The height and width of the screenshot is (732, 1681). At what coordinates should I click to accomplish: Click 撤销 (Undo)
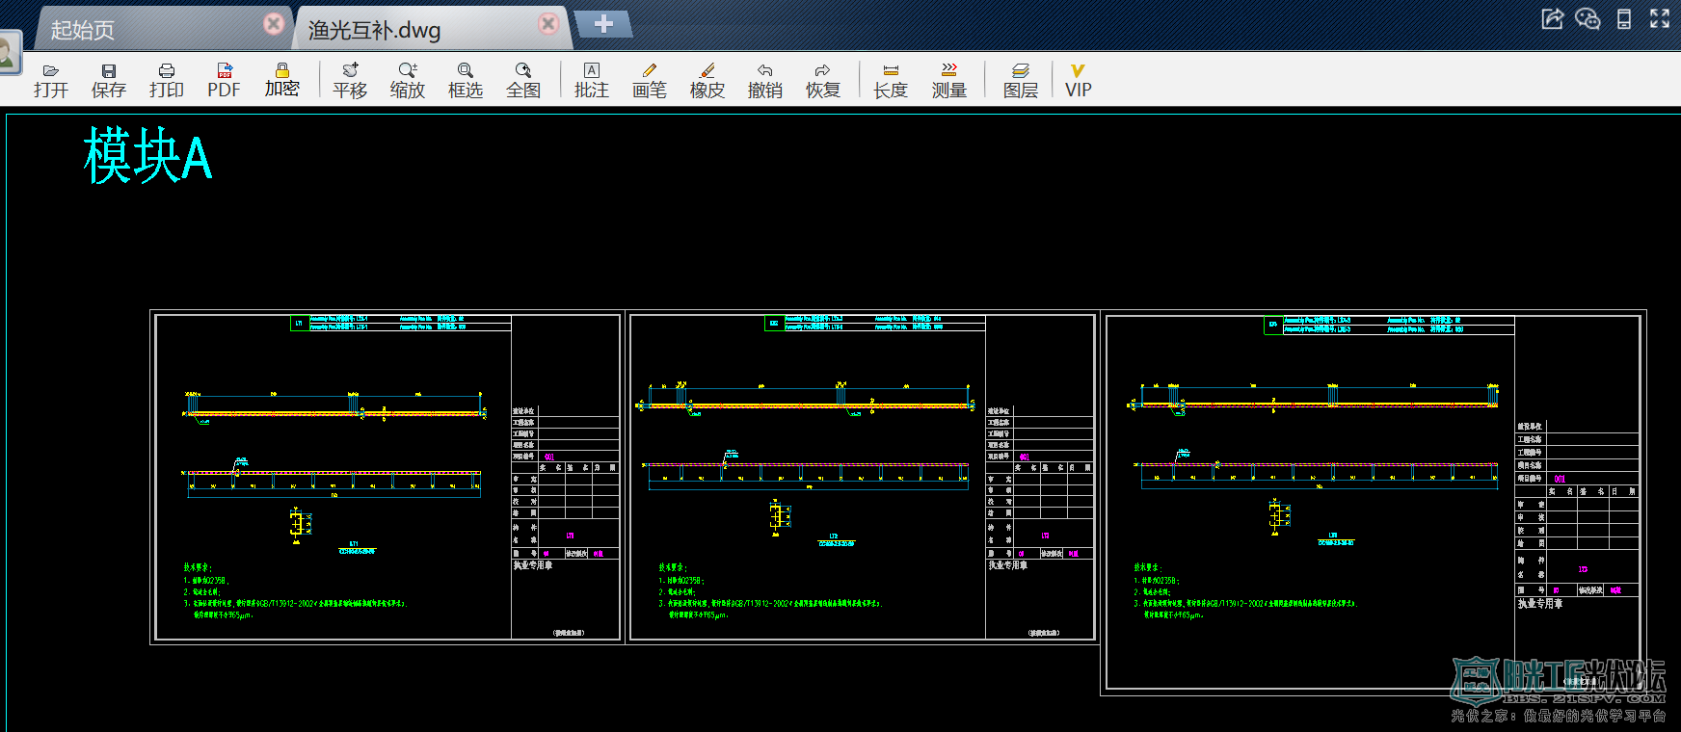click(x=765, y=81)
